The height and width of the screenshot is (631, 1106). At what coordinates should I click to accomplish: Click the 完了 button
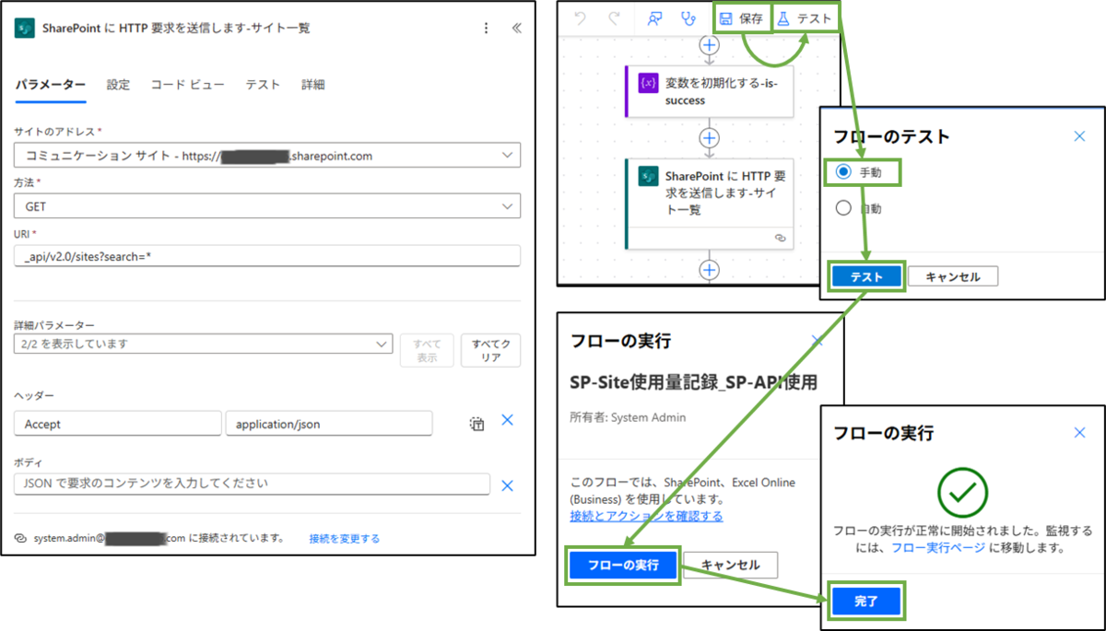pyautogui.click(x=866, y=602)
